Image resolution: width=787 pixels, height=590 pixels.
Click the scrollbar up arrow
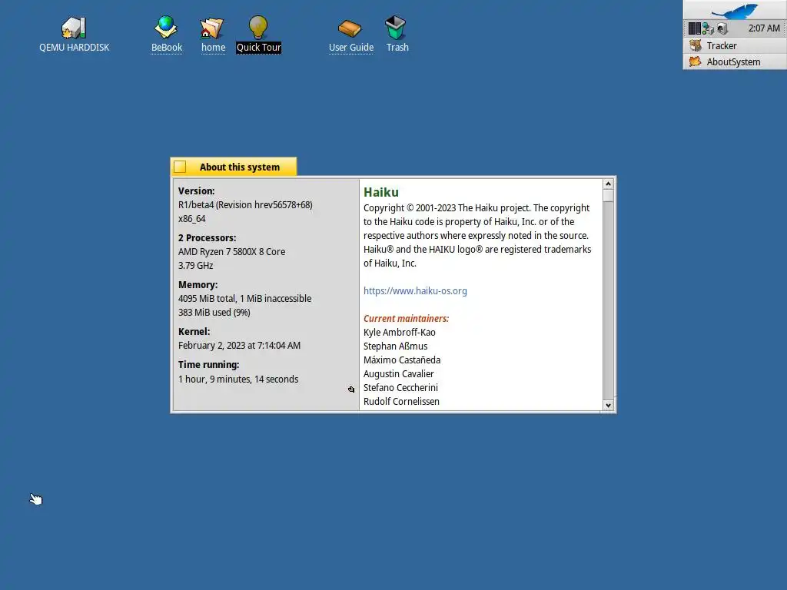[609, 184]
